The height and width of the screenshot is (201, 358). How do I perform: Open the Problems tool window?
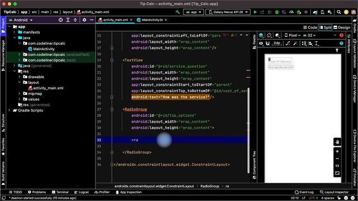click(x=37, y=192)
